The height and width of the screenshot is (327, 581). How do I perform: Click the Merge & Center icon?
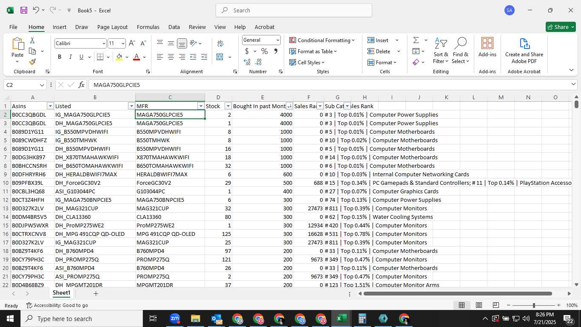[220, 57]
